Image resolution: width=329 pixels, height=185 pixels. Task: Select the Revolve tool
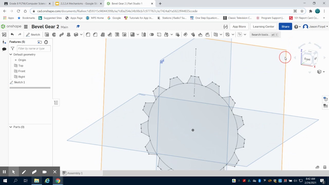54,35
